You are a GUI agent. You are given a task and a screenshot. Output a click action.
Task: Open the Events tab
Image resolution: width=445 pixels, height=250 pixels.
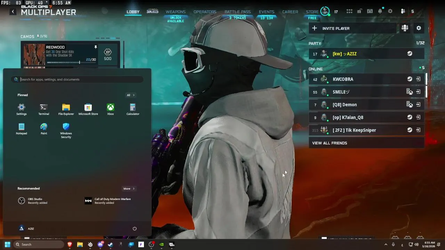coord(267,12)
